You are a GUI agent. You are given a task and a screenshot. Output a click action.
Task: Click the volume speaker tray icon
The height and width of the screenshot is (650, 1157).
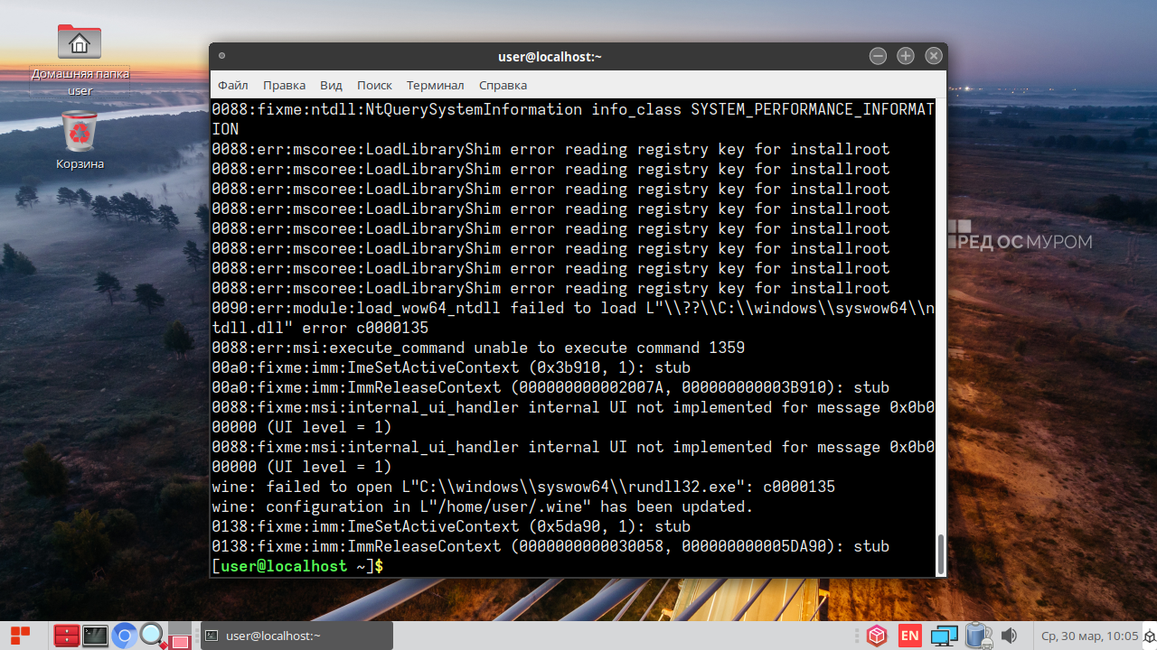pos(1009,636)
